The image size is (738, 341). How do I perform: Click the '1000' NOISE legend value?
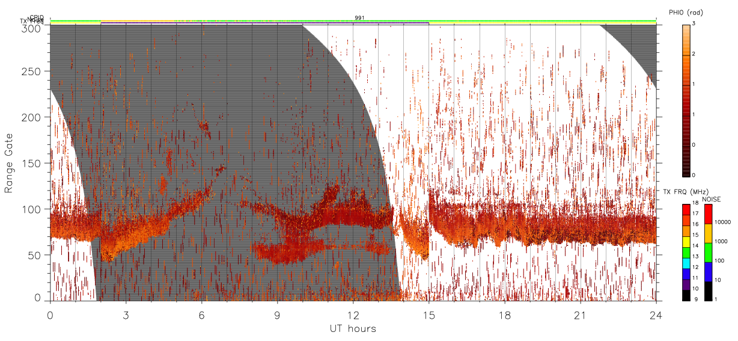(722, 242)
